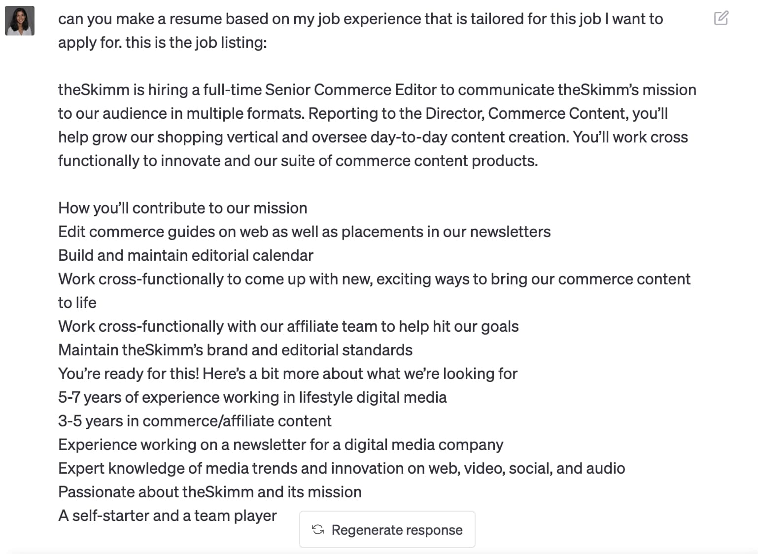
Task: Click the "5-7 years of experience" requirement
Action: coord(252,398)
